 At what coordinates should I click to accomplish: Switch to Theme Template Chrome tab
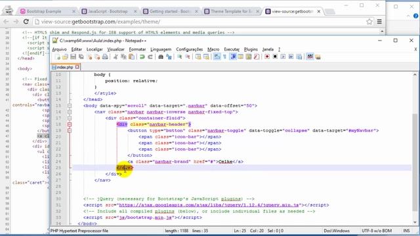point(232,12)
